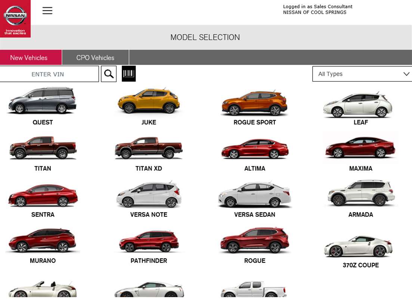
Task: Click the VERSA NOTE label
Action: click(x=149, y=215)
